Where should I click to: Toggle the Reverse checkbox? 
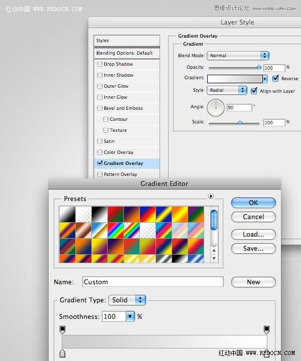(x=275, y=78)
